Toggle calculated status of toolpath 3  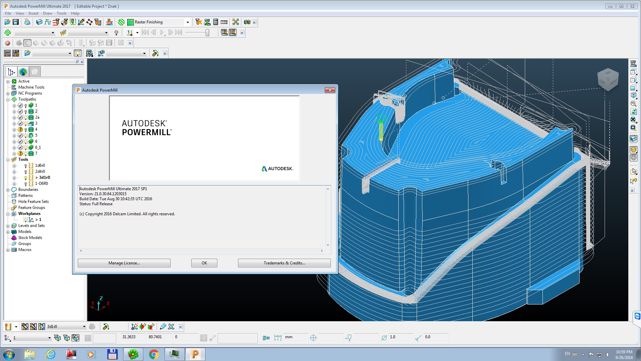coord(20,123)
